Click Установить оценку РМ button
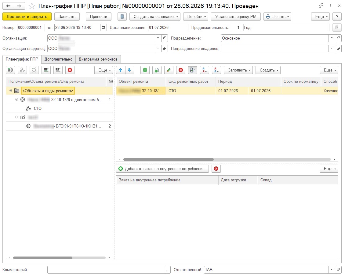 tap(236, 17)
